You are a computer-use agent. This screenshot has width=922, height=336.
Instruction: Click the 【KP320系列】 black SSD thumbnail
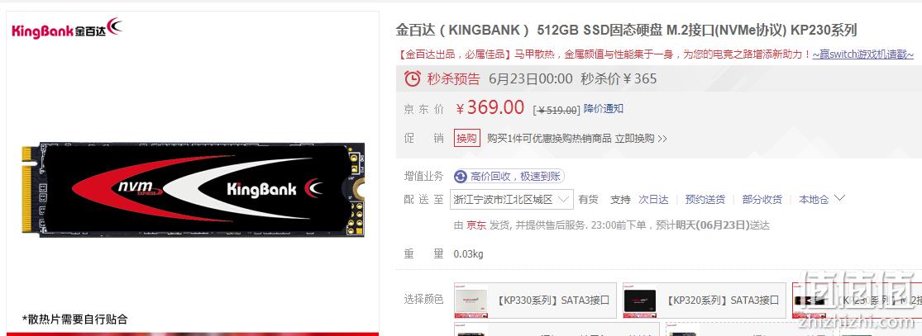(x=639, y=301)
